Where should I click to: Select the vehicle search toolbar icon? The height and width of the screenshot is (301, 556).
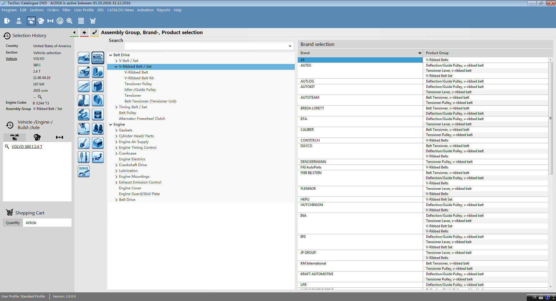point(31,21)
